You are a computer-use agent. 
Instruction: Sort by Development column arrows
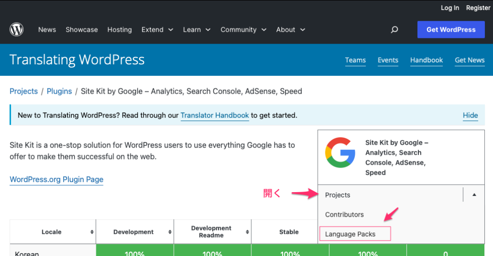[170, 232]
